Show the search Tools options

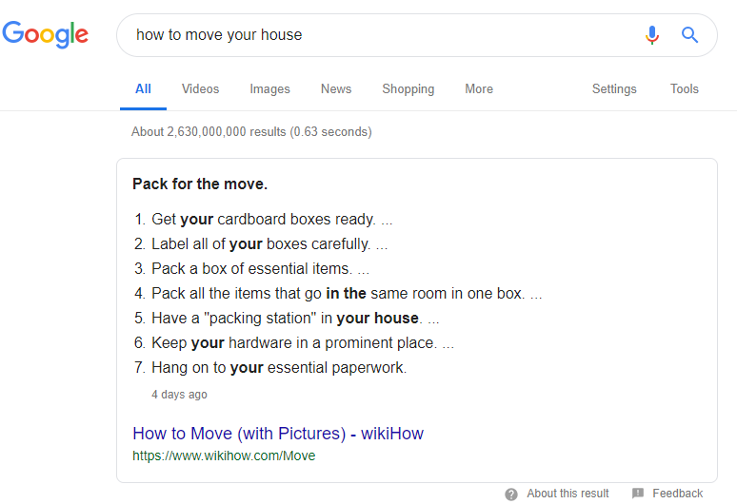pos(685,89)
